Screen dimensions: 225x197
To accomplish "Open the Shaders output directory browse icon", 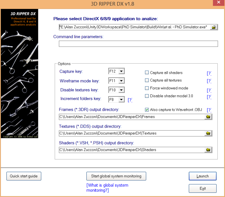I will [208, 150].
